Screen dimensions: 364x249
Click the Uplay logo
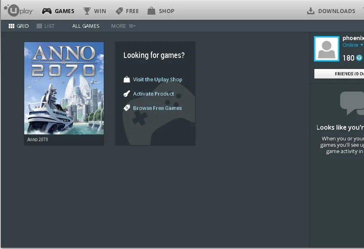point(18,11)
